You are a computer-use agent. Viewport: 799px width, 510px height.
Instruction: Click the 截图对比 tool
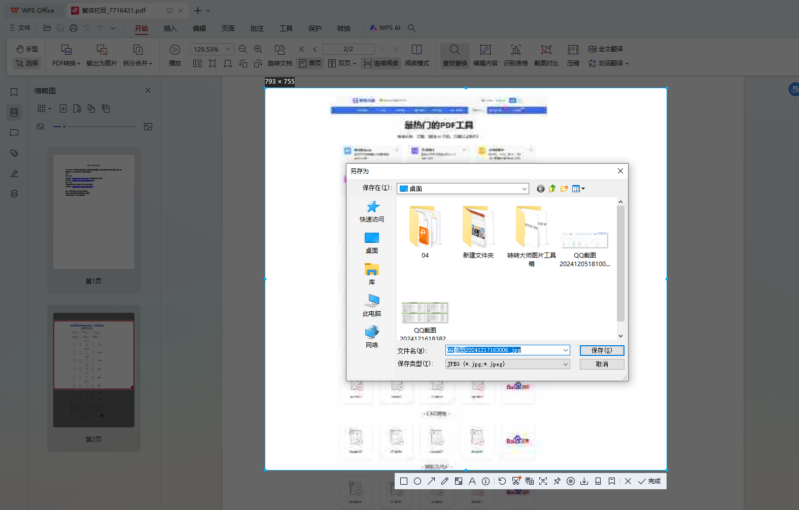[x=546, y=55]
